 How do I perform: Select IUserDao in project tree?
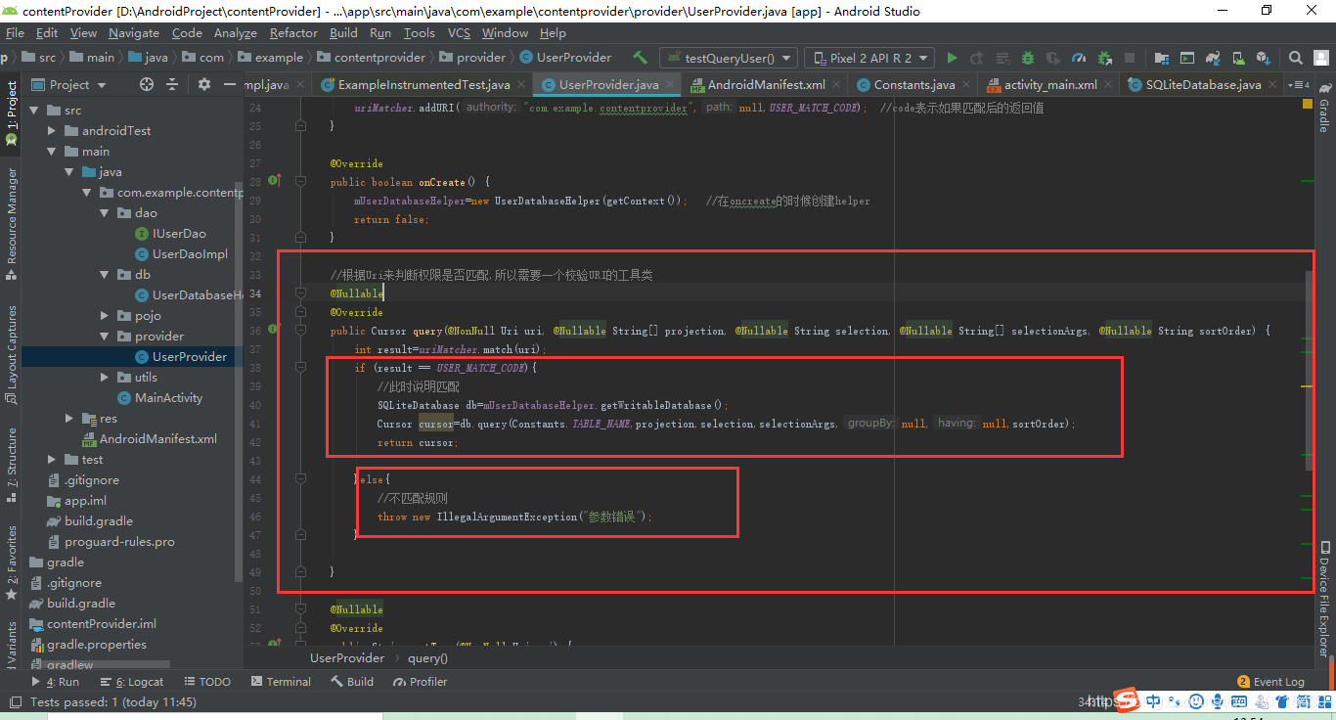[x=170, y=233]
